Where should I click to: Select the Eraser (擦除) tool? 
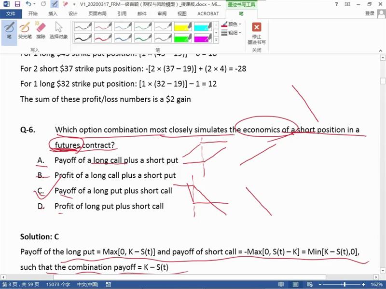click(41, 30)
